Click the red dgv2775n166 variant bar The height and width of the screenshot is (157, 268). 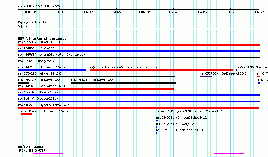161,70
